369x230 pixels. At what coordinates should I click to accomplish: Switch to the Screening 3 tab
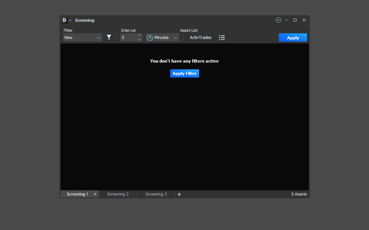(156, 194)
